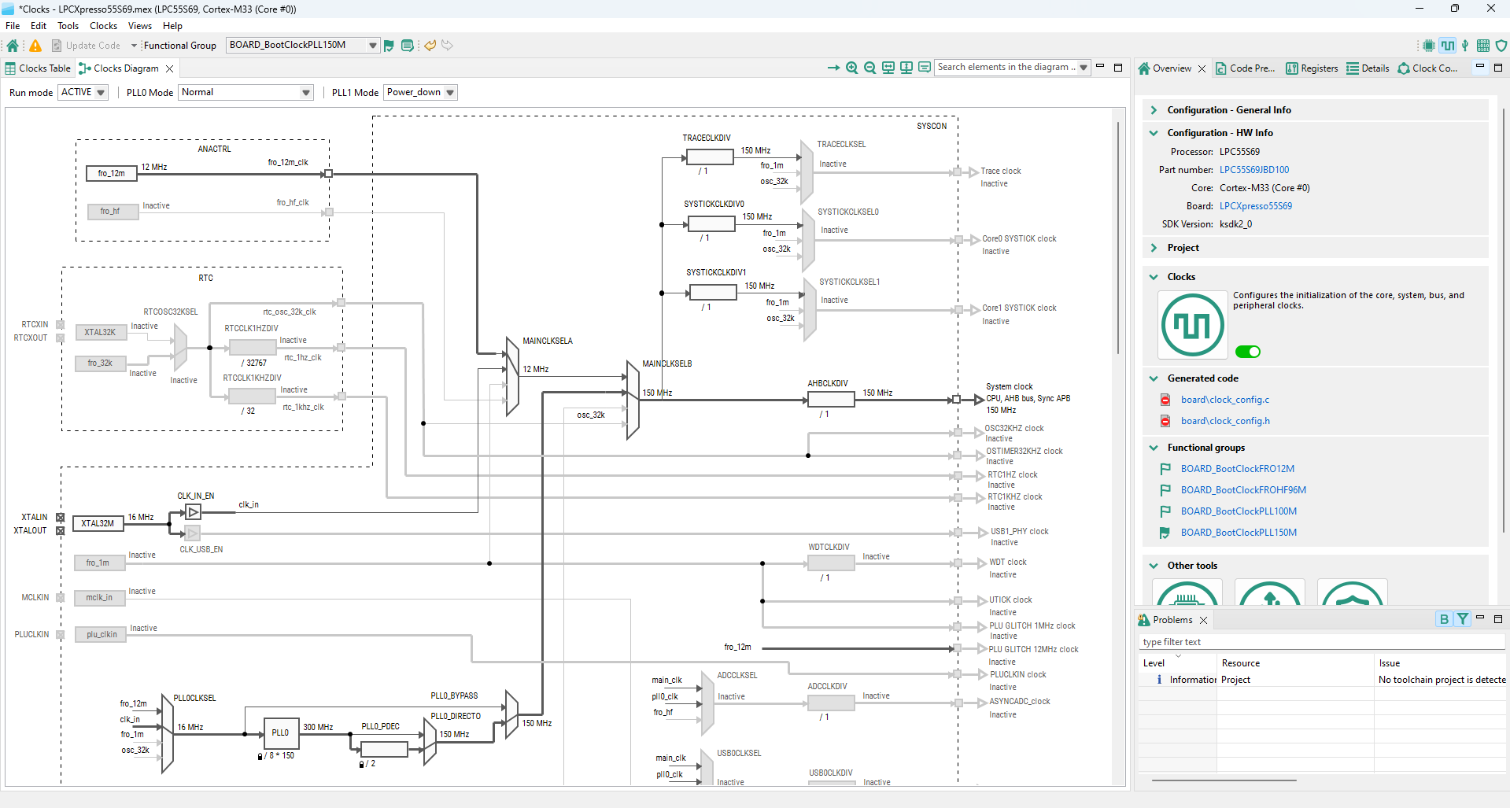Click the green notes icon beside the functional group flag
The height and width of the screenshot is (808, 1510).
click(x=408, y=46)
